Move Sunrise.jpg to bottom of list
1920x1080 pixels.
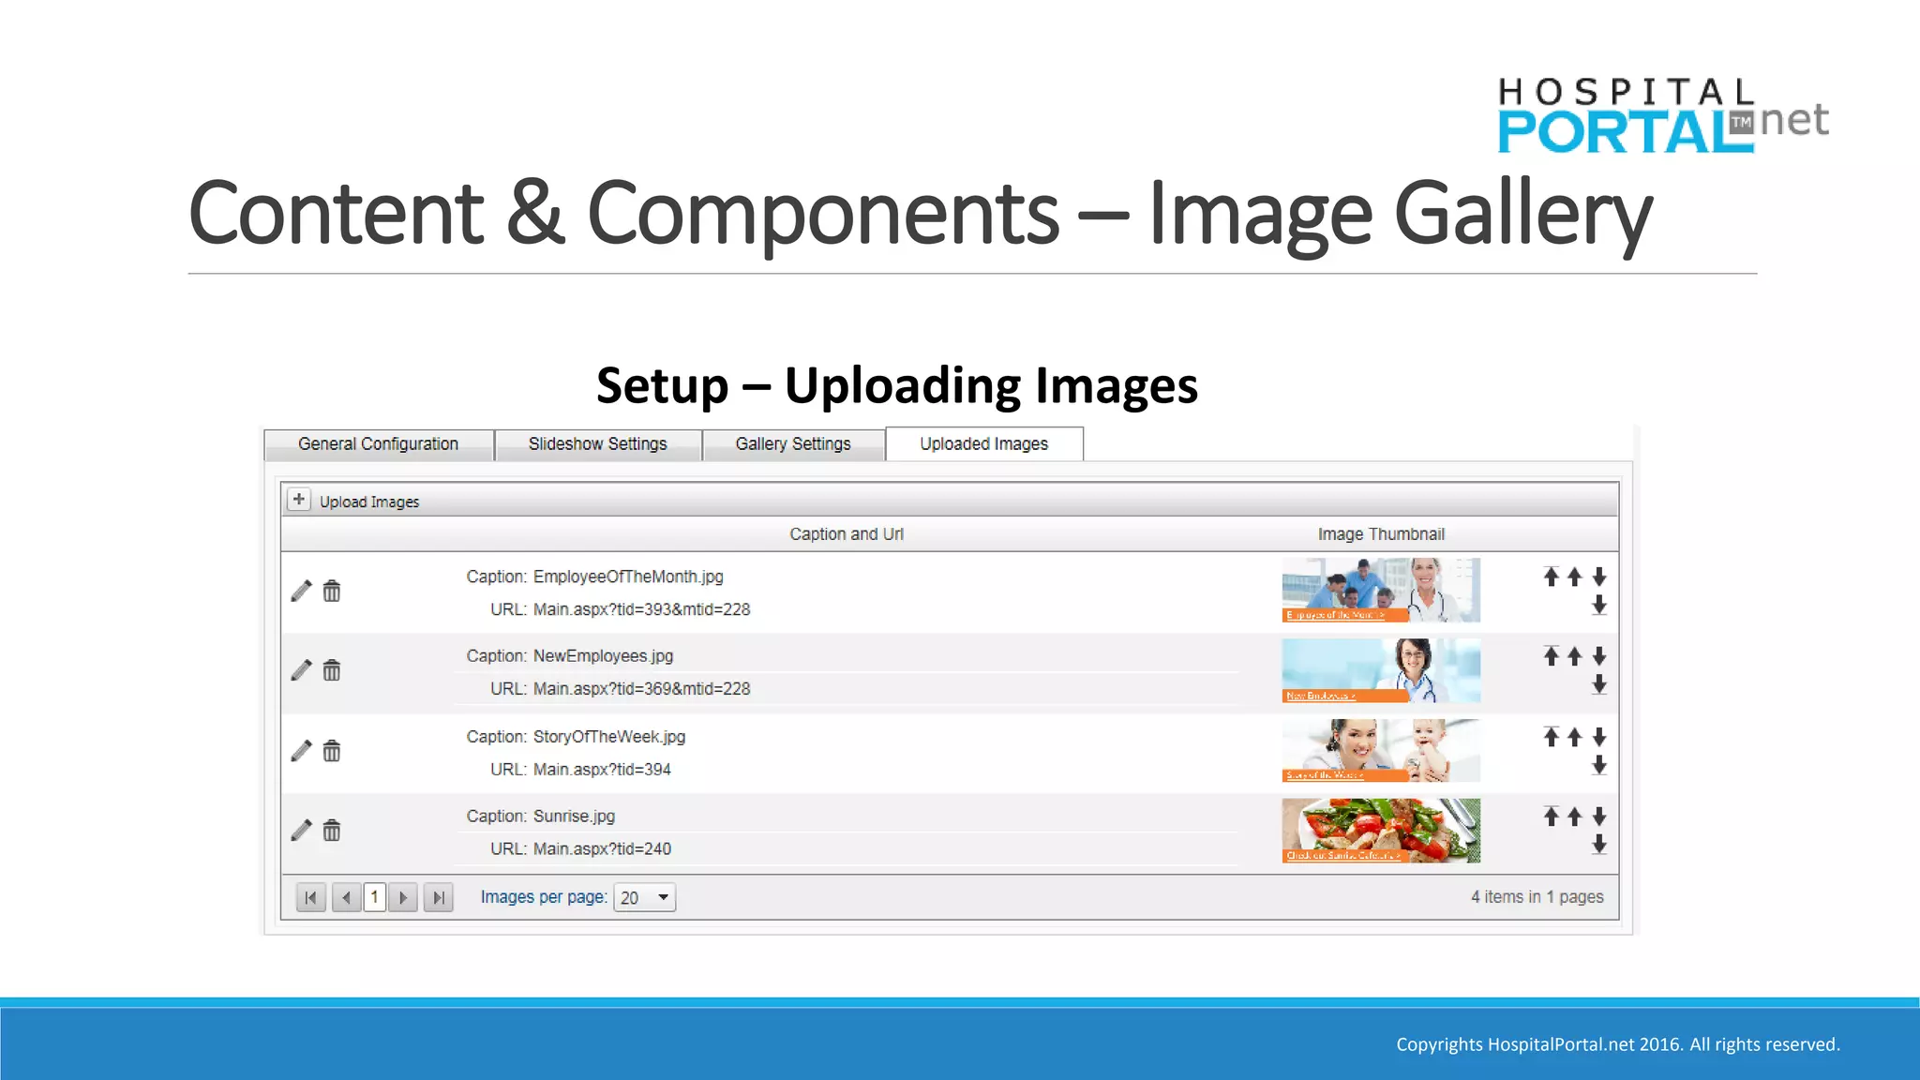tap(1599, 846)
